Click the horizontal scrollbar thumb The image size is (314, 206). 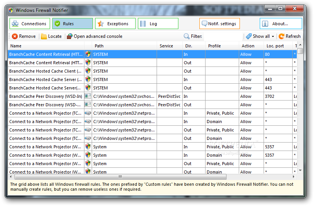121,177
